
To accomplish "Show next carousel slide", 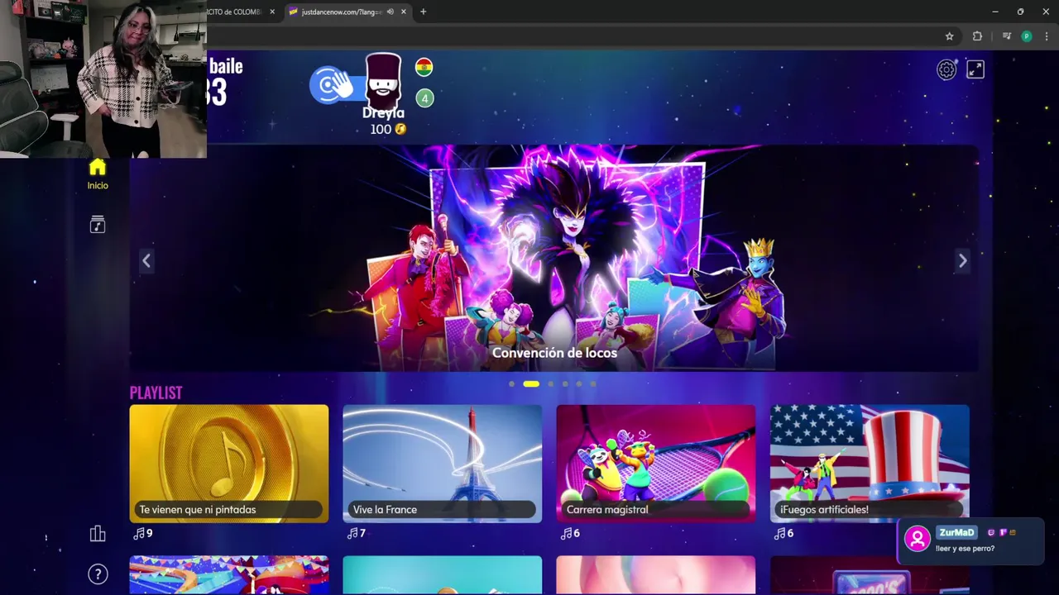I will (x=962, y=261).
